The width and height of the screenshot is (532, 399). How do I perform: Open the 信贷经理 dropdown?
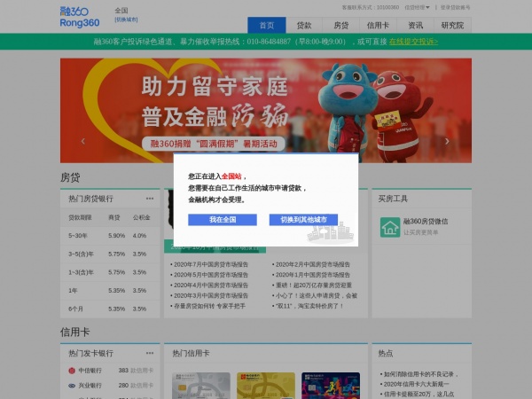point(417,7)
